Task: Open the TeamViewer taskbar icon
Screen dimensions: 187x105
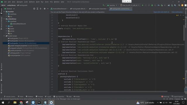Action: (33, 102)
